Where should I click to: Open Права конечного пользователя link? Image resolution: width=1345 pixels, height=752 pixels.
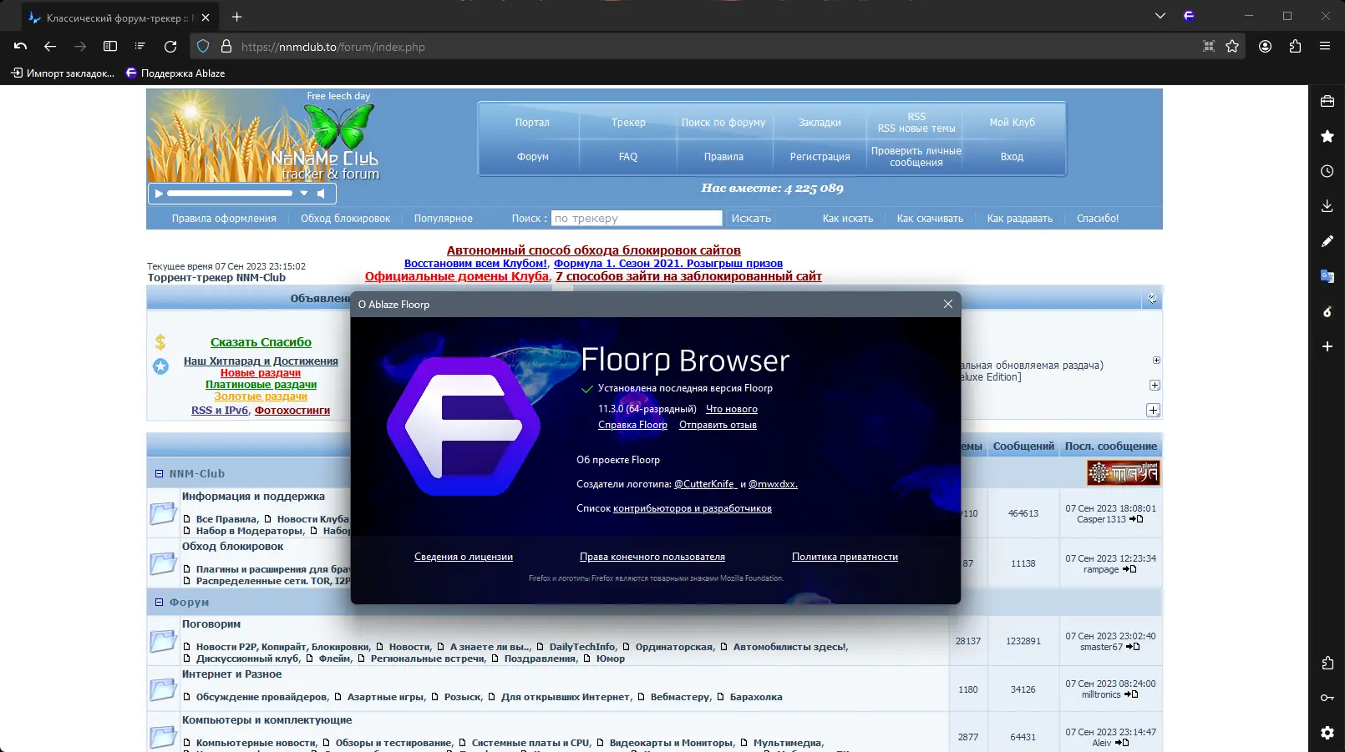[x=652, y=557]
